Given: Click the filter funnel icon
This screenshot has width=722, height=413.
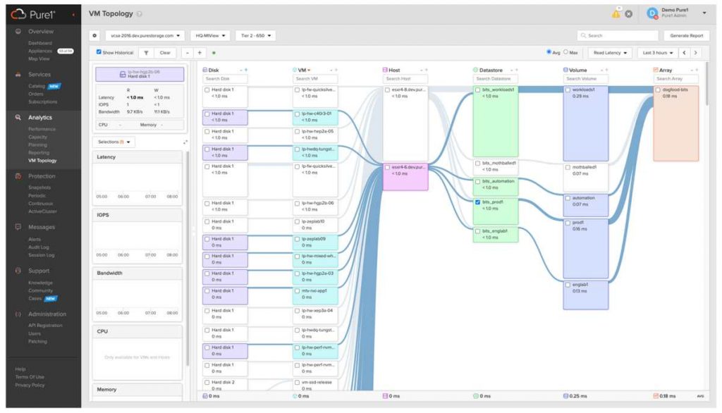Looking at the screenshot, I should click(x=146, y=53).
